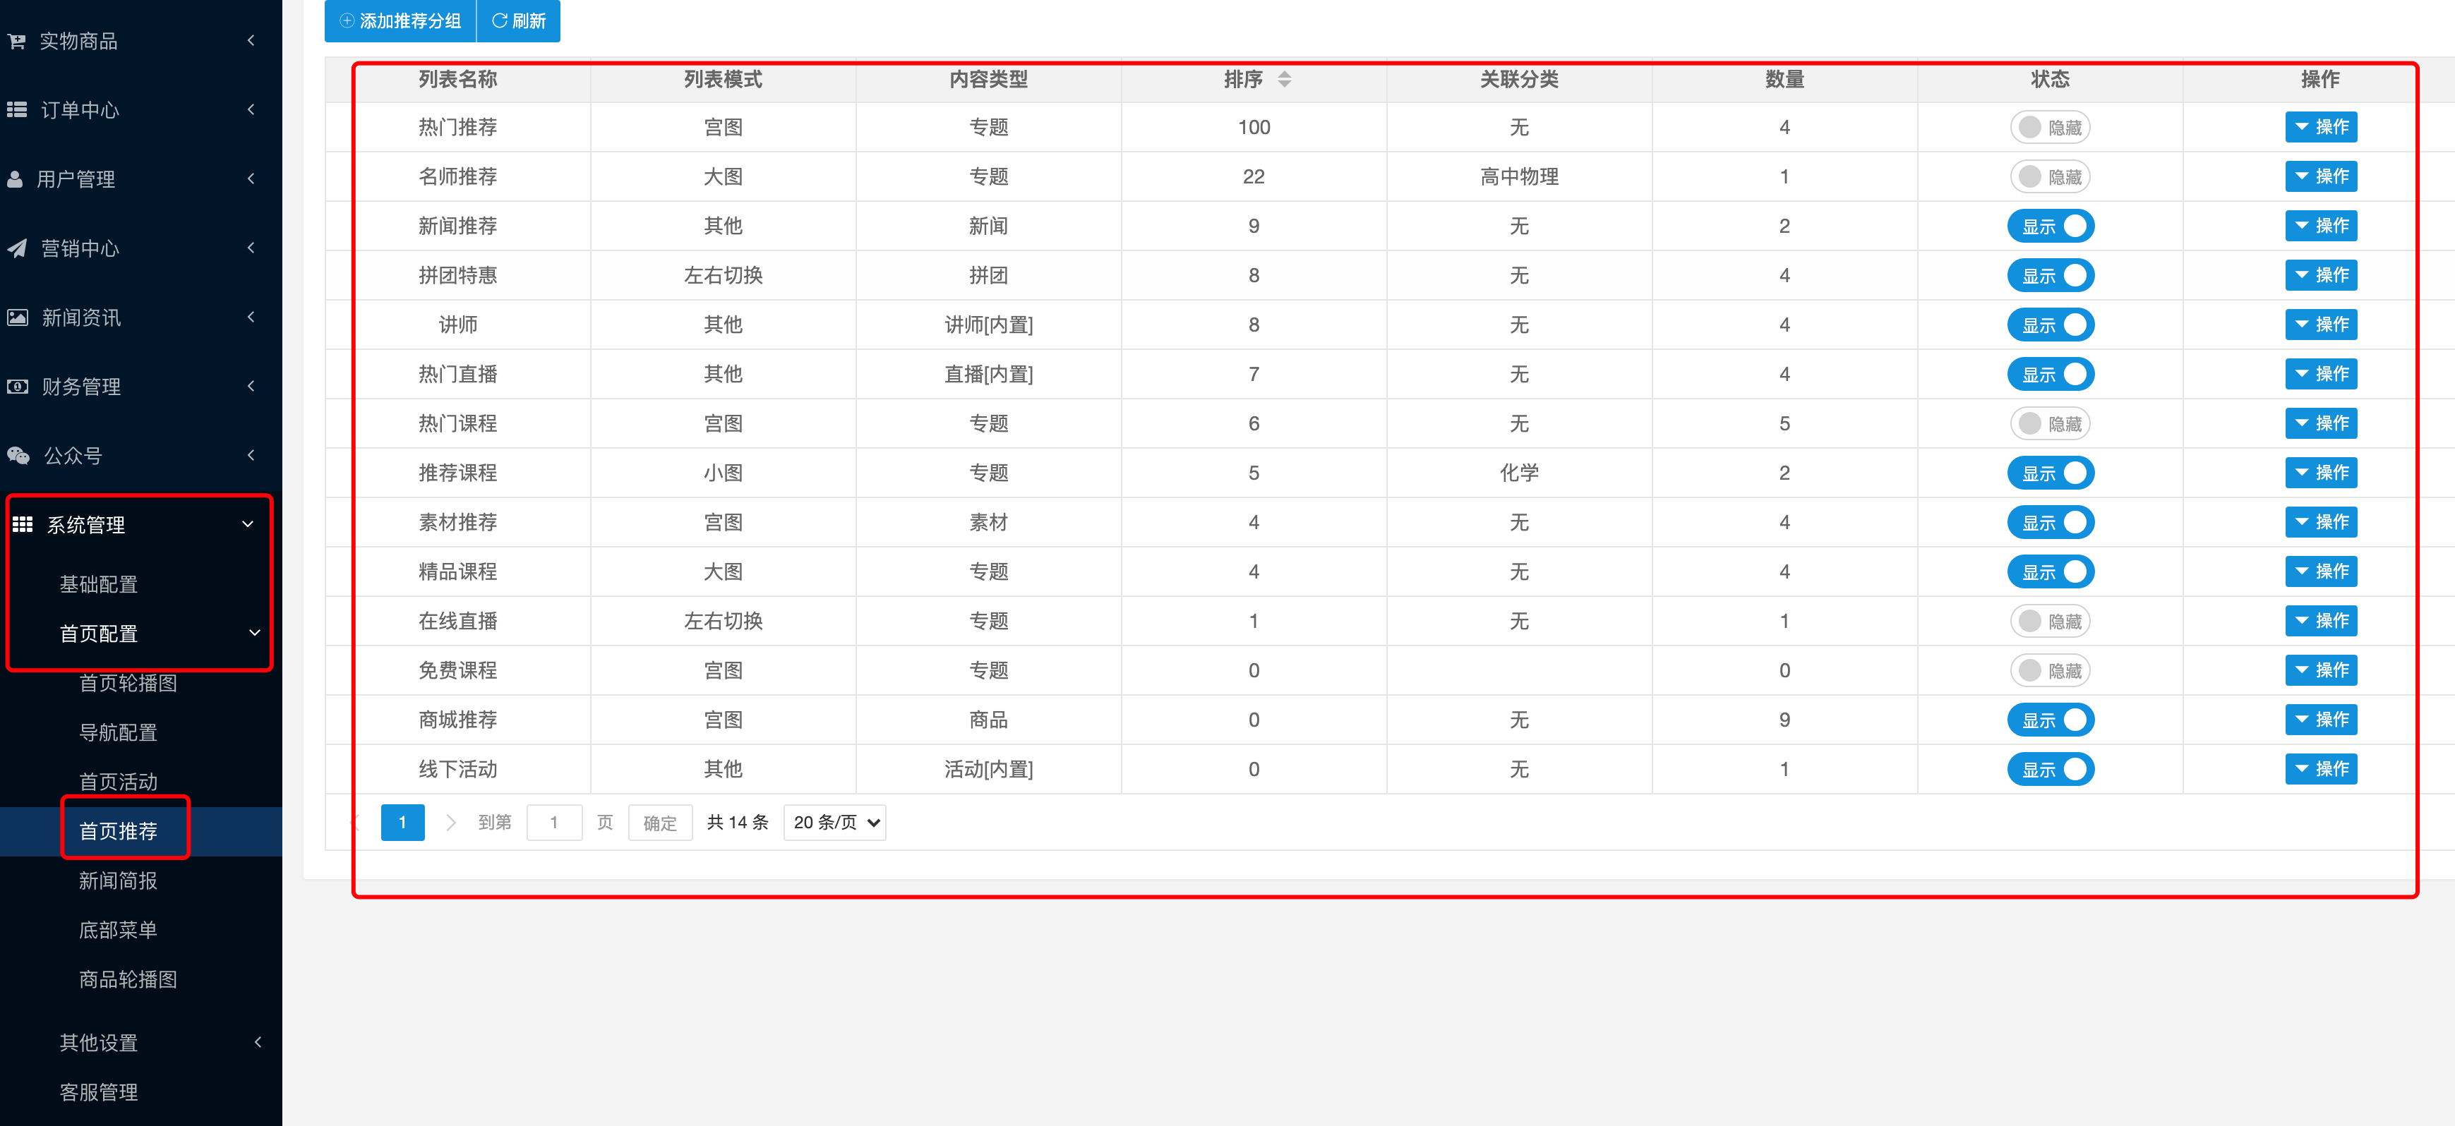The image size is (2455, 1126).
Task: Toggle status switch for 推荐课程 row
Action: (2050, 473)
